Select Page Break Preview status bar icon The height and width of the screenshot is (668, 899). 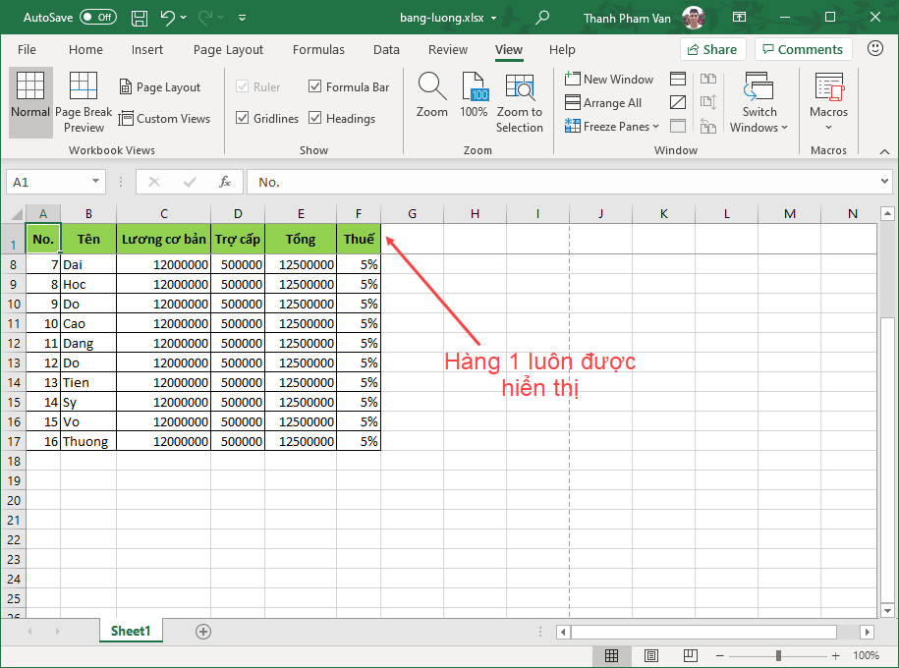tap(691, 655)
